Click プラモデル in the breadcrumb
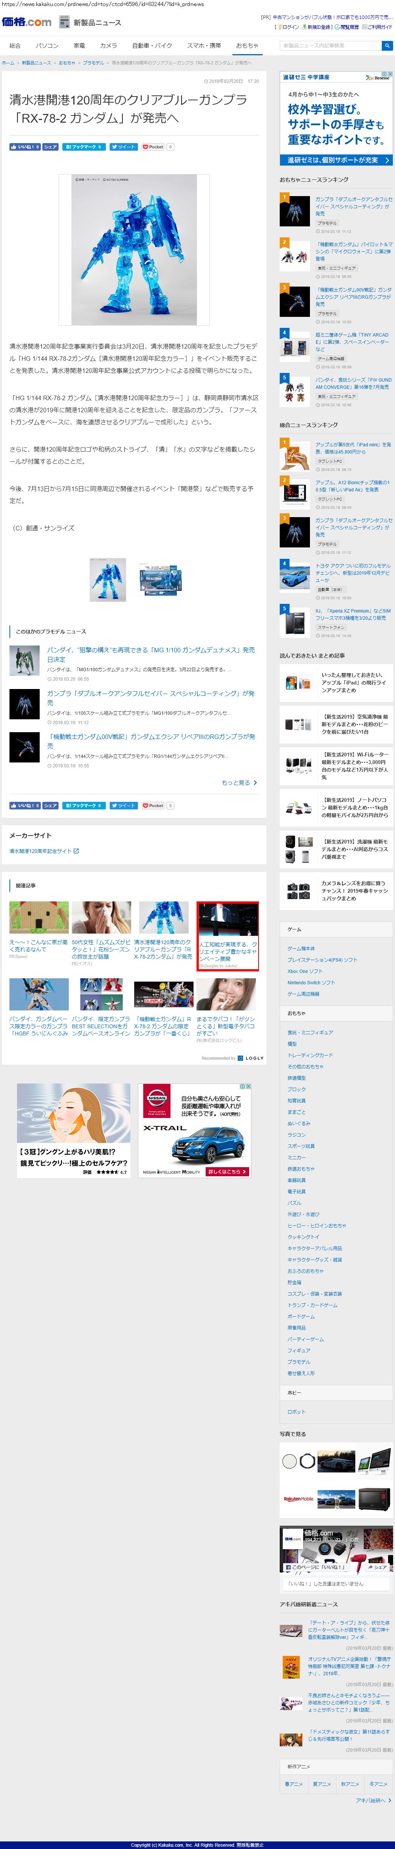This screenshot has height=1849, width=395. point(93,62)
